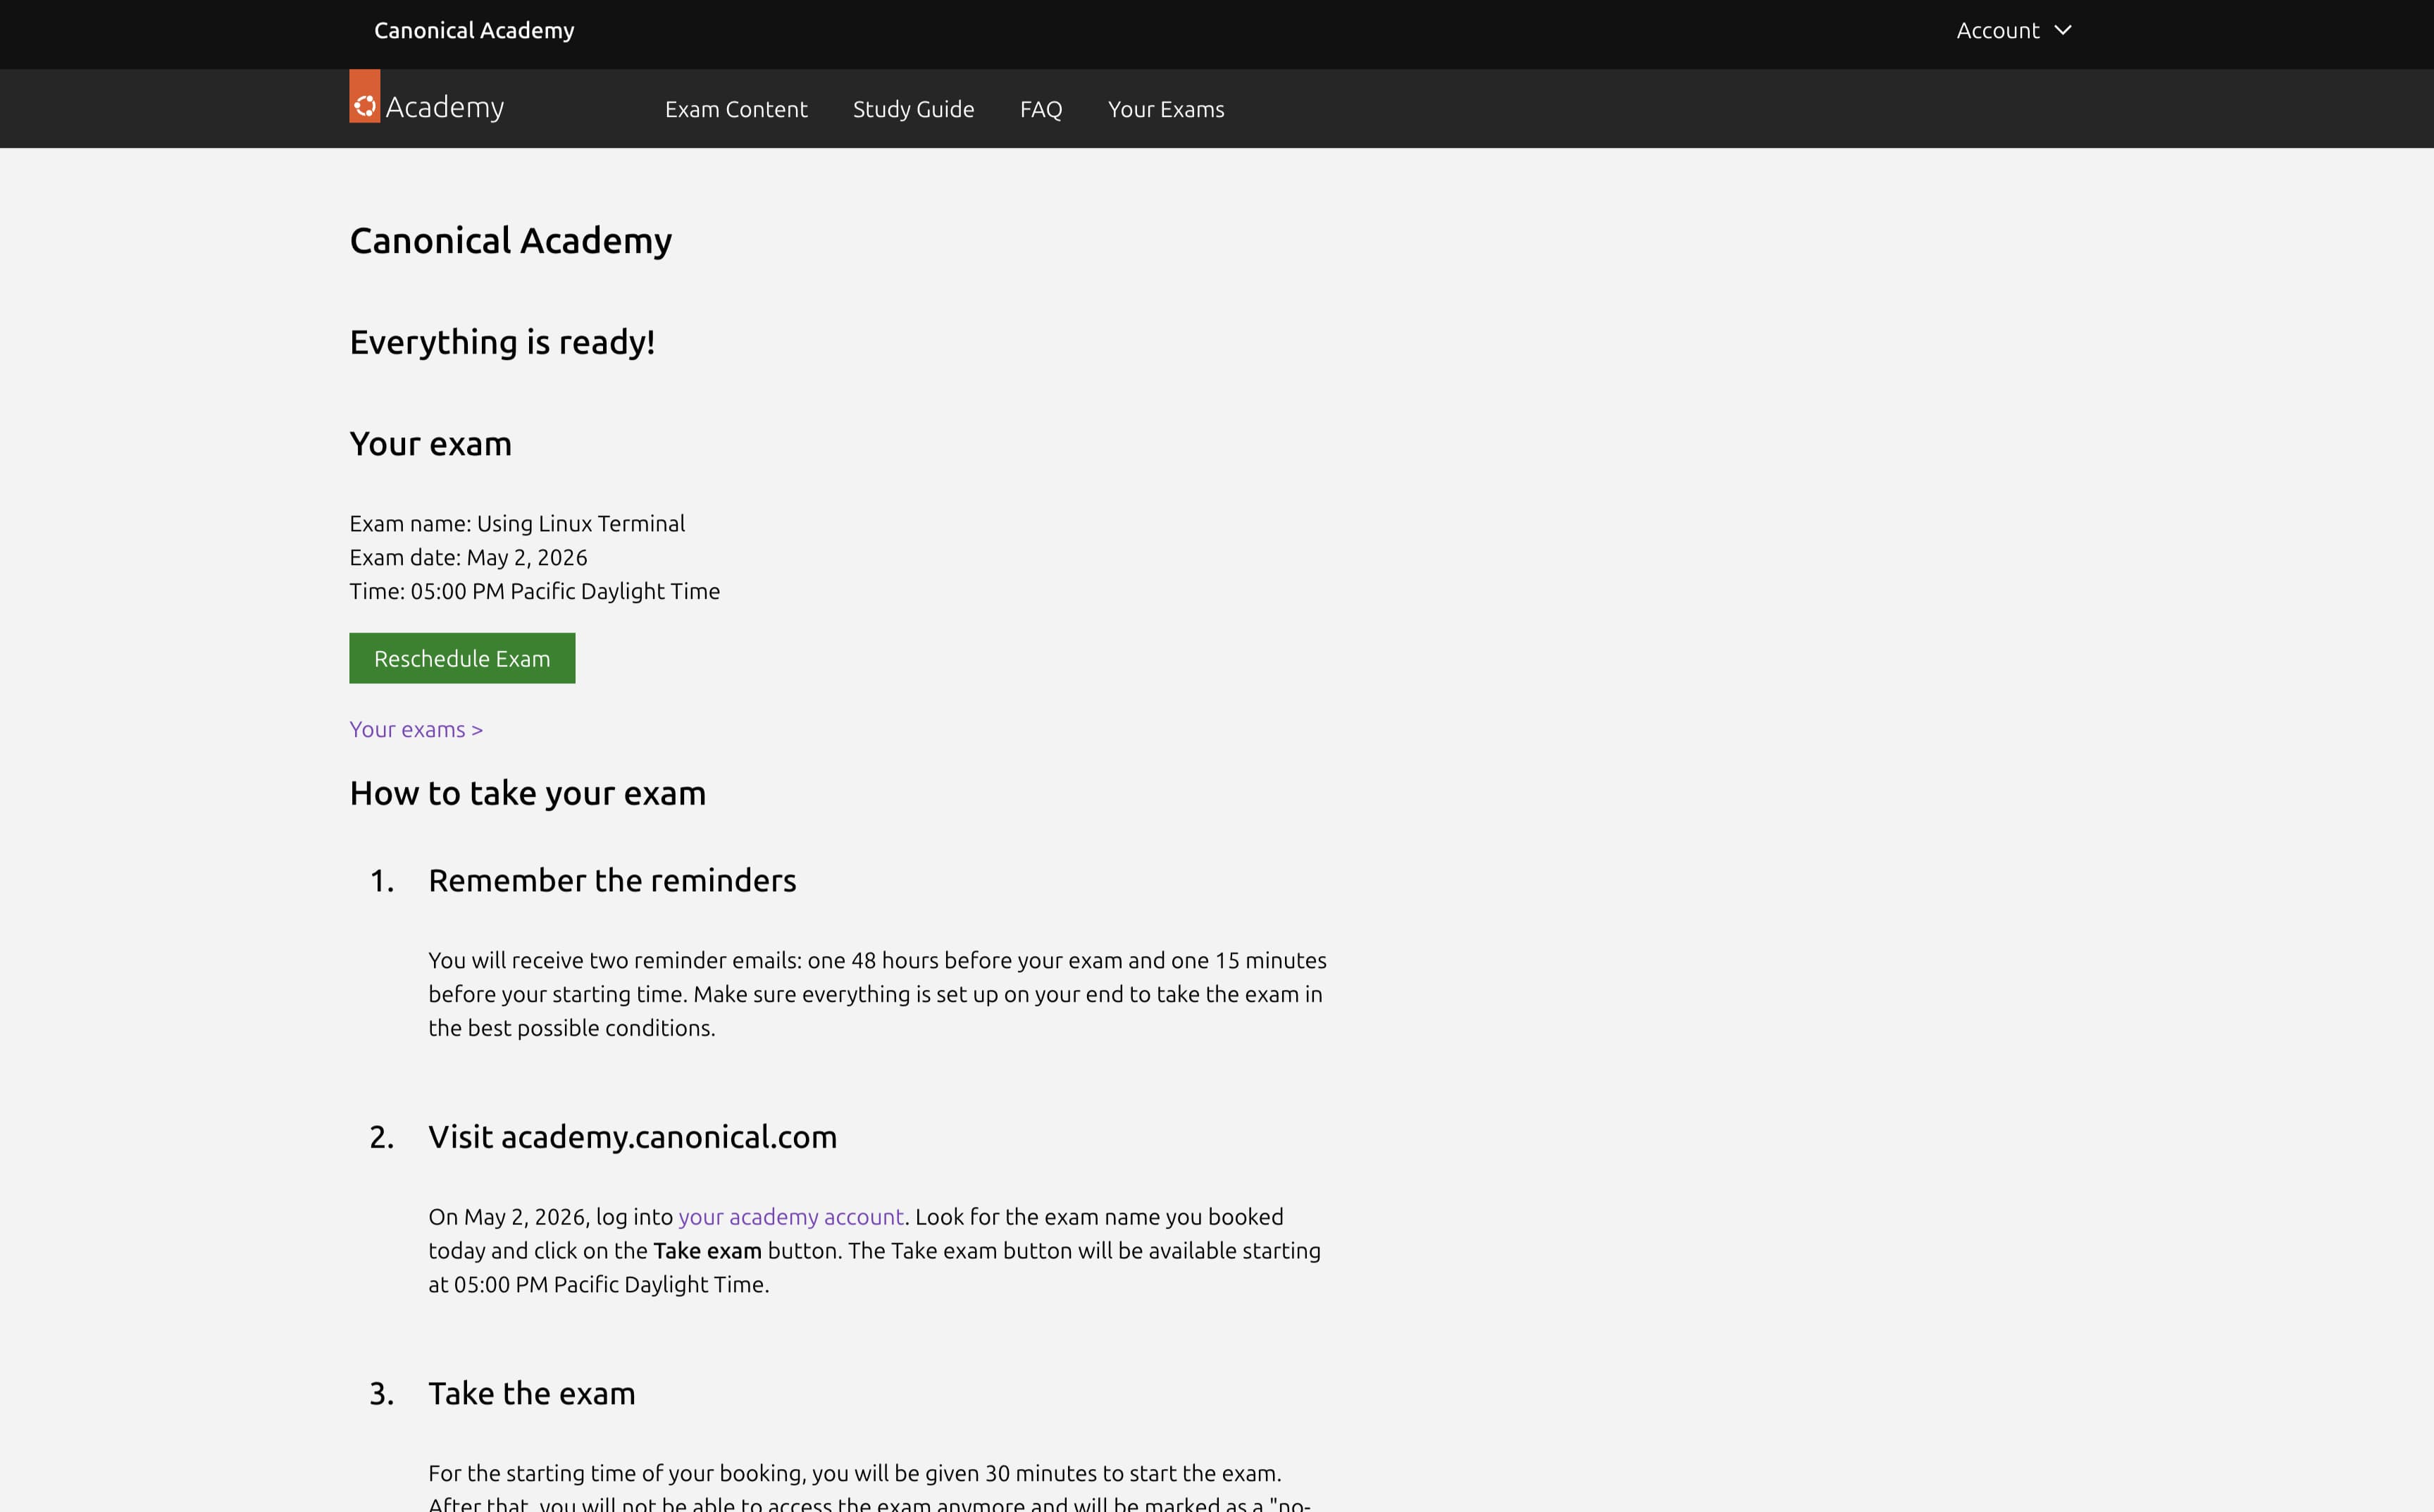Open 'your academy account' link
Screen dimensions: 2434x1512
(x=790, y=1216)
